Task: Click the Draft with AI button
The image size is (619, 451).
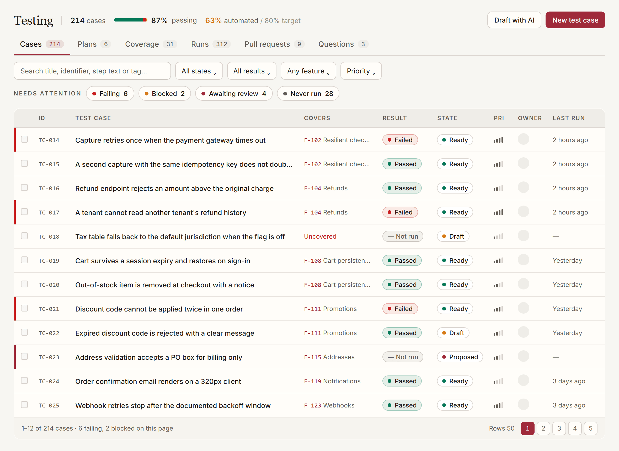Action: 514,20
